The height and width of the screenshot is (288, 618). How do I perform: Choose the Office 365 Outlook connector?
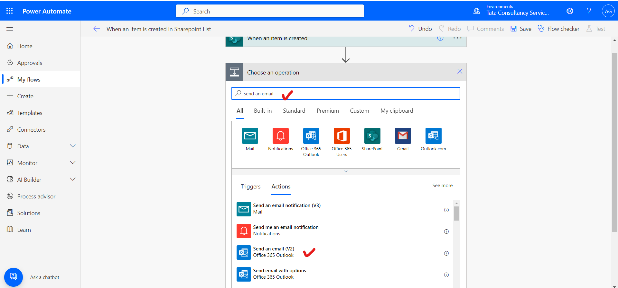click(x=311, y=136)
